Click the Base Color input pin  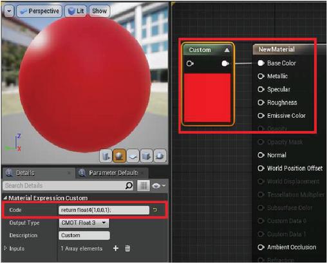tap(261, 63)
